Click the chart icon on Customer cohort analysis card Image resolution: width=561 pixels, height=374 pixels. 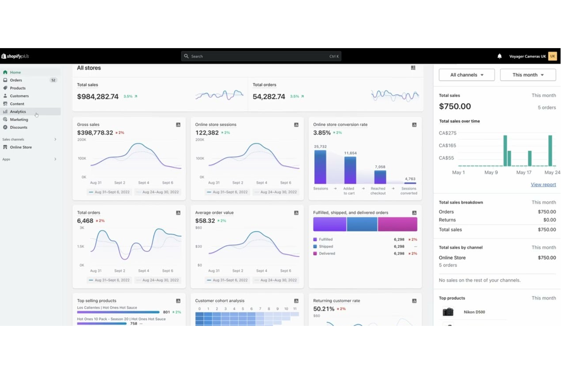click(296, 300)
